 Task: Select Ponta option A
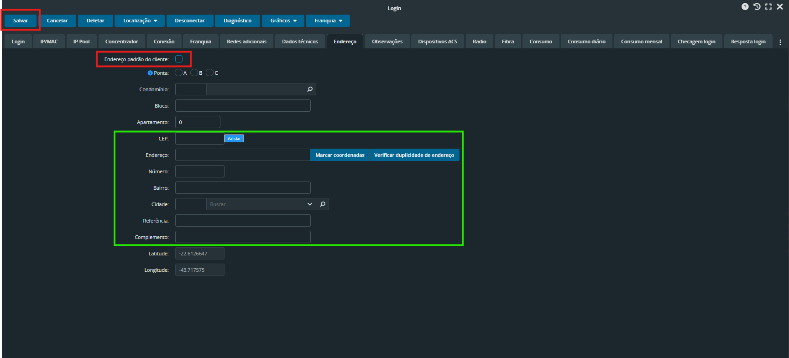[178, 73]
